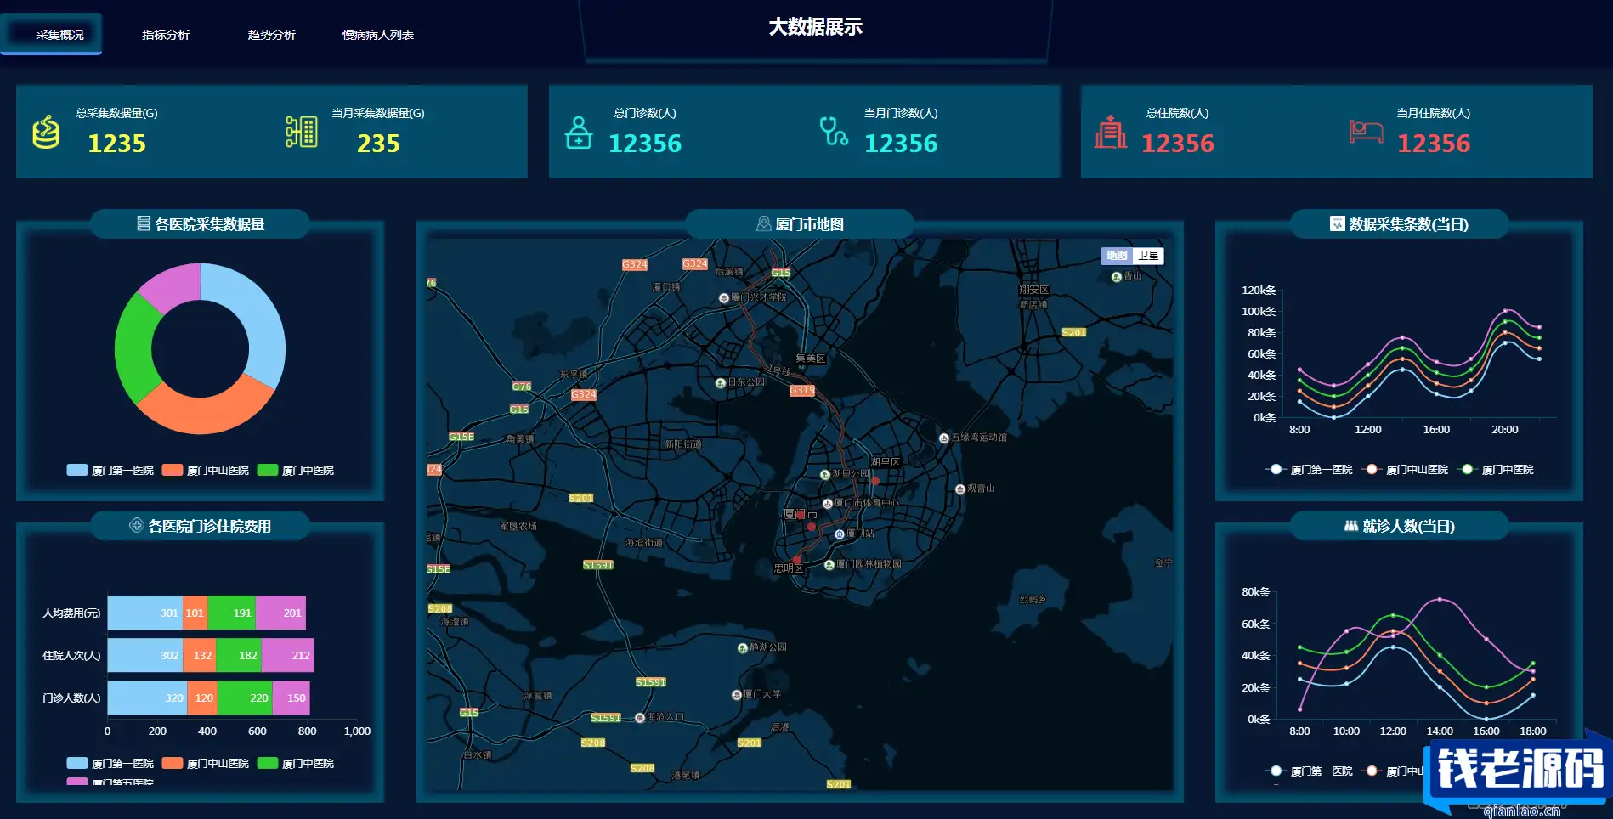Screen dimensions: 1613x819
Task: Switch to the 指标分析 tab
Action: pos(166,35)
